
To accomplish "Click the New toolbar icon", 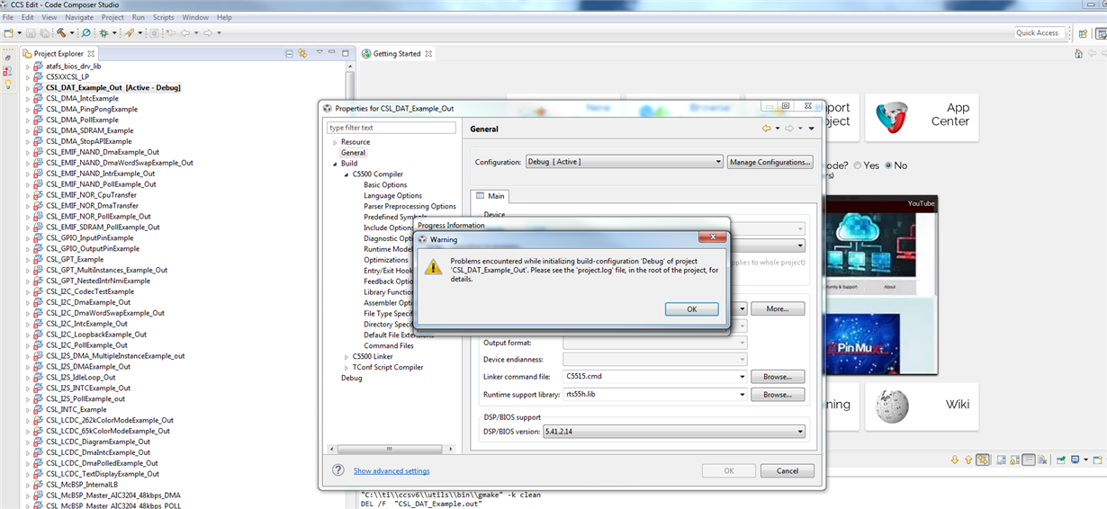I will 7,32.
